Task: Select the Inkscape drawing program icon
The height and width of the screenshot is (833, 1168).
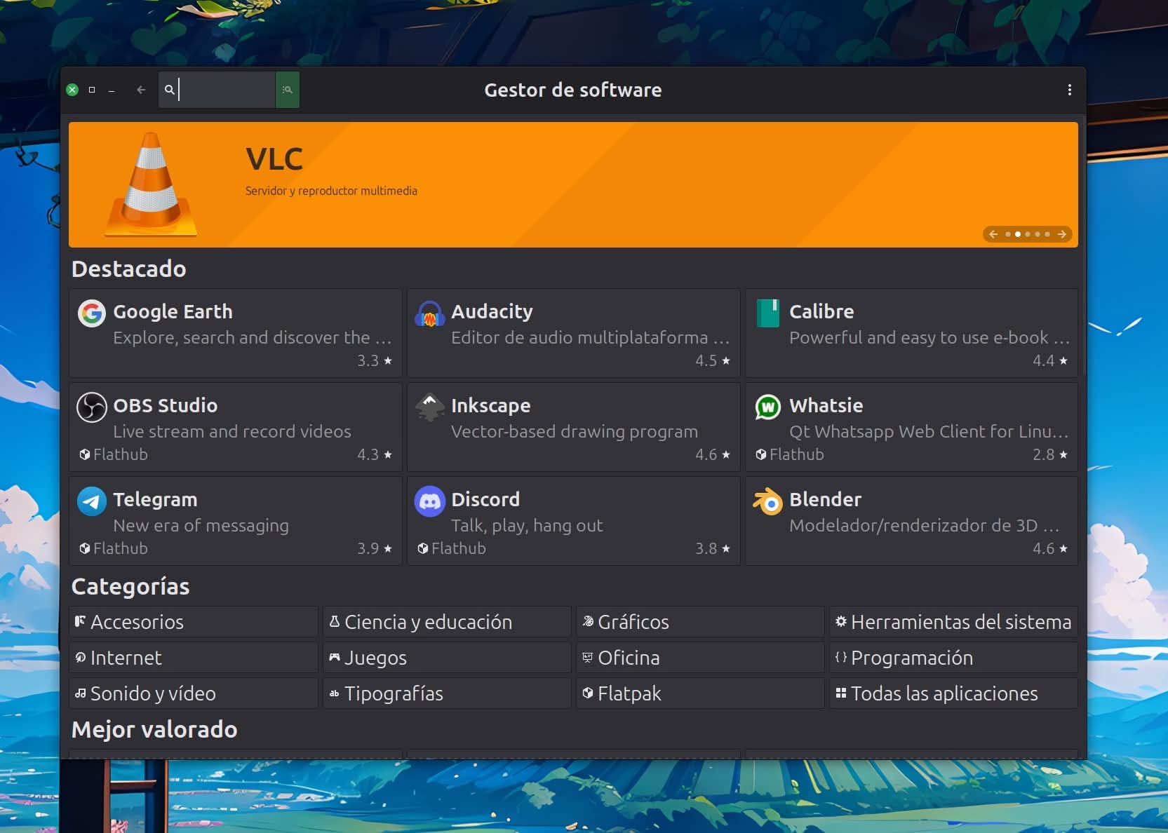Action: pyautogui.click(x=429, y=407)
